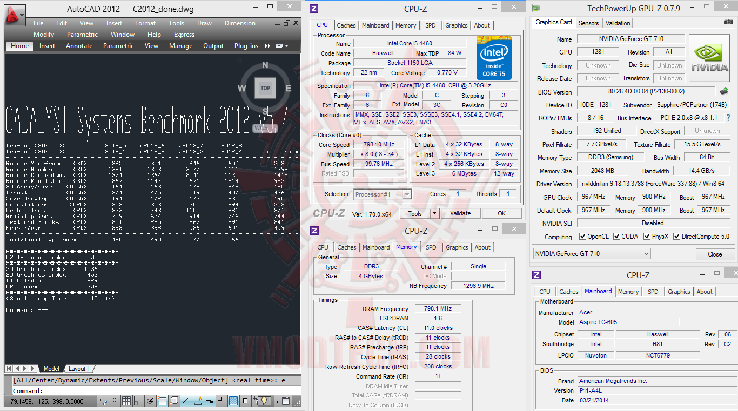The height and width of the screenshot is (411, 738).
Task: Toggle Lineweight display in status bar
Action: click(222, 401)
